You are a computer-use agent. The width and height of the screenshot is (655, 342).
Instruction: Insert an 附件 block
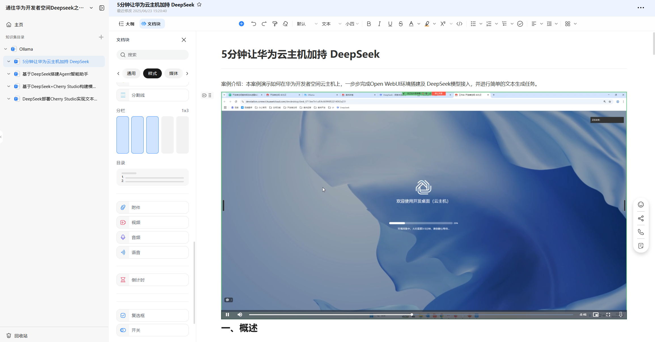(x=152, y=207)
